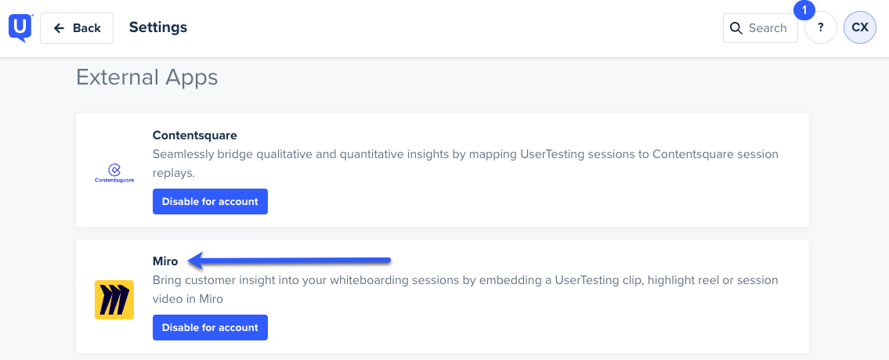The image size is (889, 360).
Task: Open the help question mark icon
Action: (820, 27)
